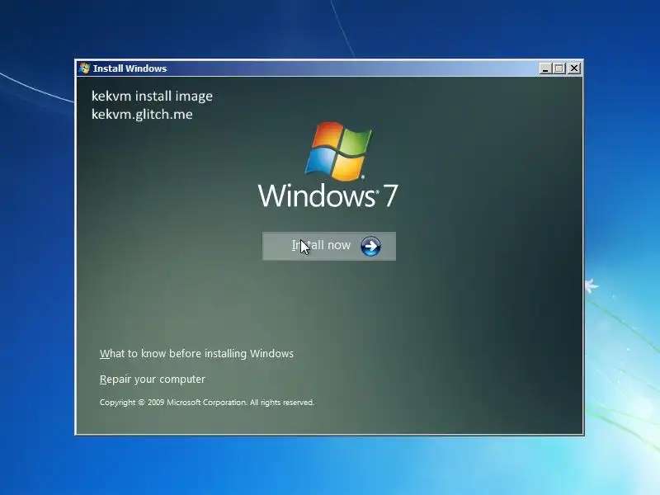The image size is (660, 495).
Task: Click the kekvm install image text
Action: (x=152, y=96)
